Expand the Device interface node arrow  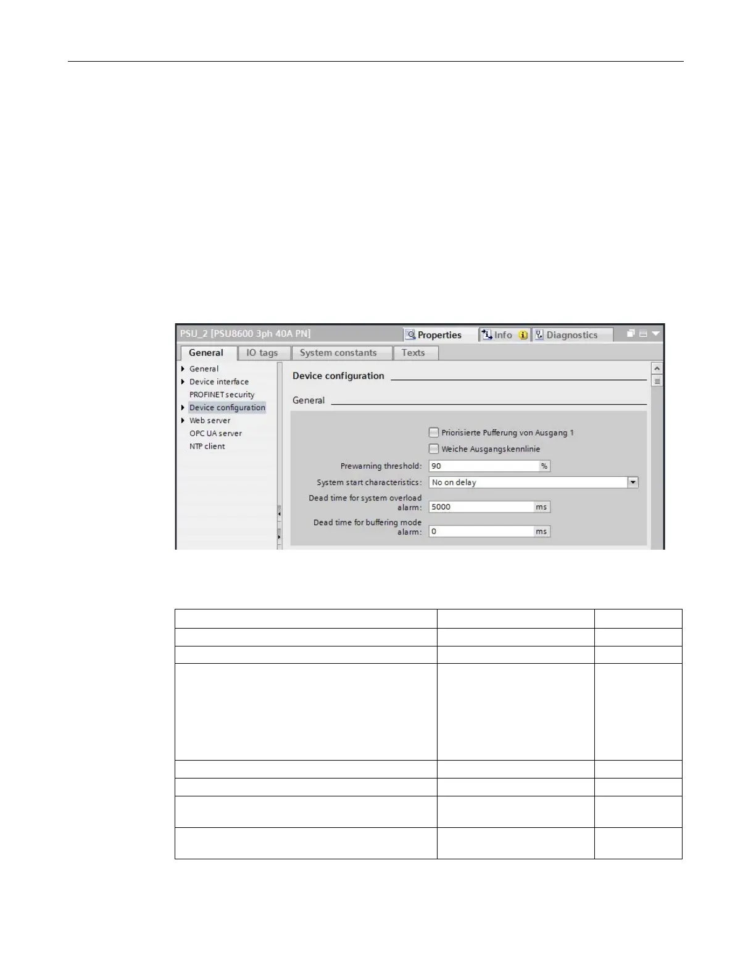click(183, 382)
